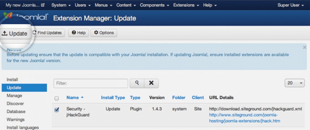Click the jhackguard.xml URL text

(256, 109)
